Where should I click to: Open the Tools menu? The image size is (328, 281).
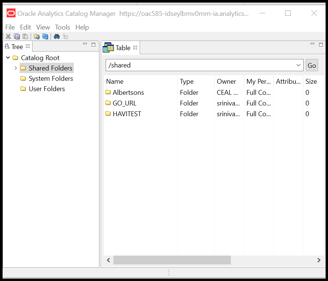[62, 27]
